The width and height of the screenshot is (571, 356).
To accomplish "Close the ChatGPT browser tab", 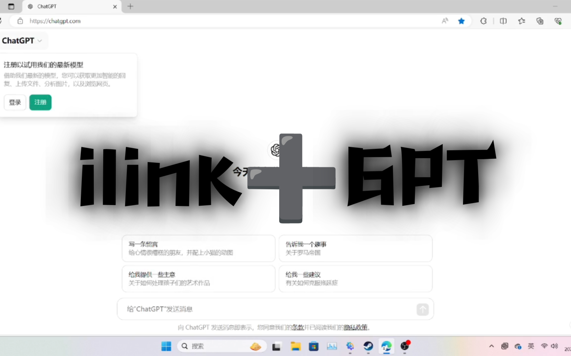I will coord(115,7).
